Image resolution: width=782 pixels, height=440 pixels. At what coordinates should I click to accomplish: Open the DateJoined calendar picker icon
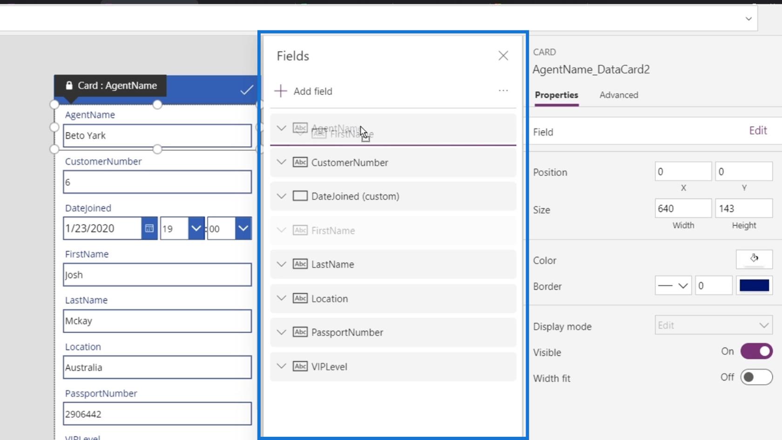149,229
